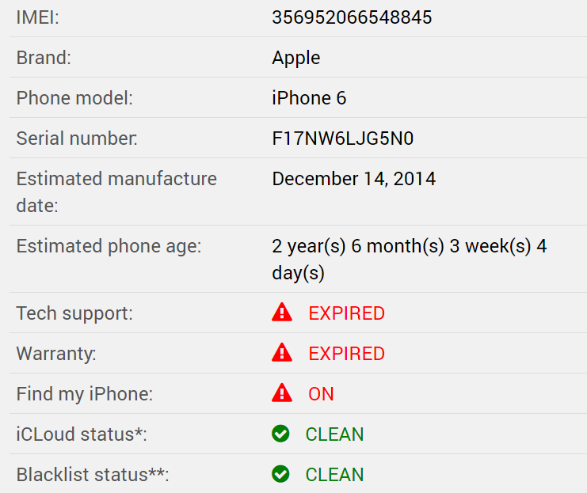Click the Find my iPhone warning icon
This screenshot has height=493, width=587.
(x=282, y=393)
